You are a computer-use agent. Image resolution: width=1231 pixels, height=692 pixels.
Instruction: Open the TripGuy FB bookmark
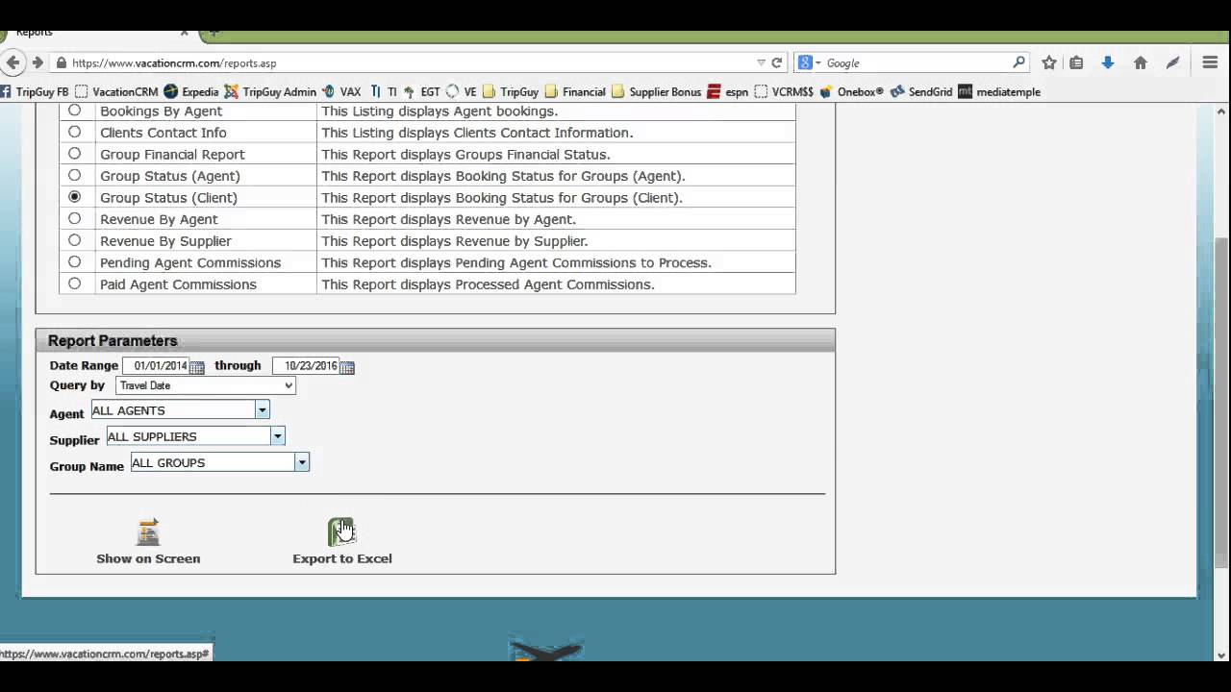tap(34, 92)
